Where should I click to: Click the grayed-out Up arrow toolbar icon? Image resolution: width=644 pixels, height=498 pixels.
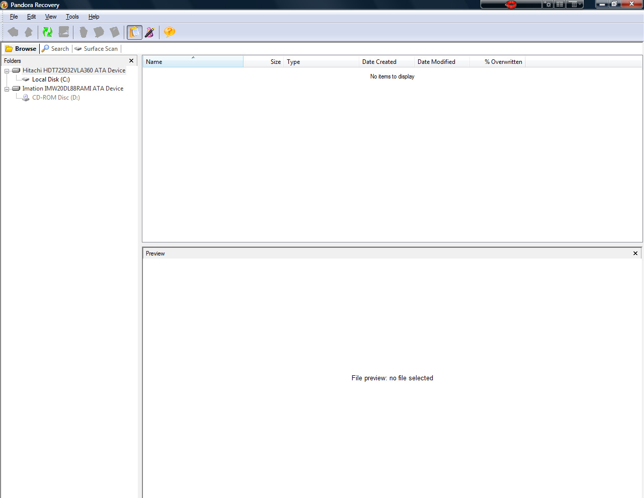(x=29, y=32)
